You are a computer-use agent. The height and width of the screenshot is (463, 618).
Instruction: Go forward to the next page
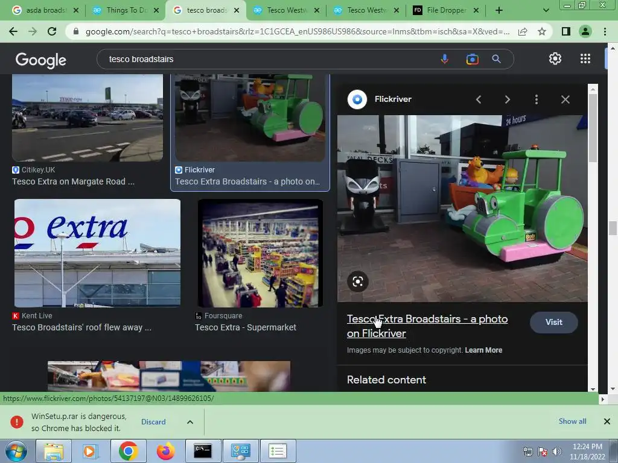pyautogui.click(x=33, y=31)
